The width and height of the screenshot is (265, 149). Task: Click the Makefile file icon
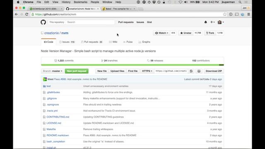pos(44,129)
